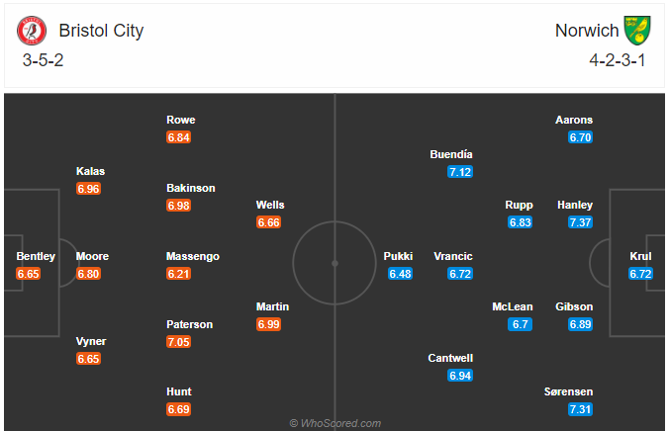Click Paterson's 7.05 rating badge
The width and height of the screenshot is (669, 431).
178,342
